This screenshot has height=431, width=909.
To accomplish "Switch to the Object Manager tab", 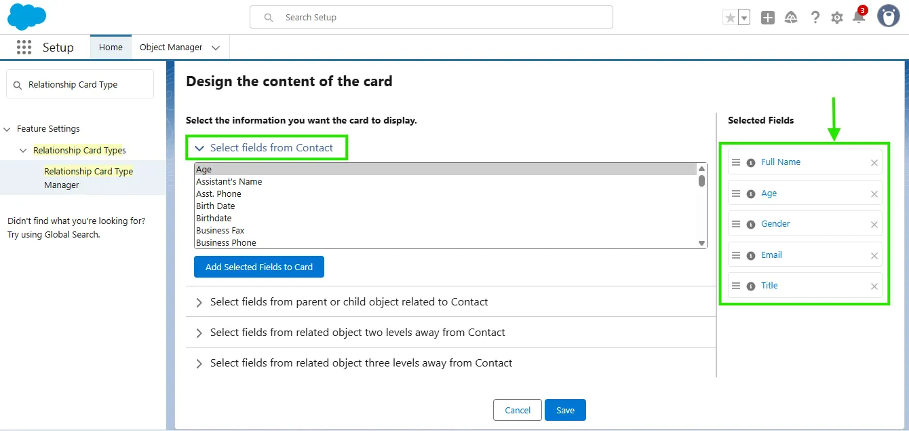I will tap(171, 48).
